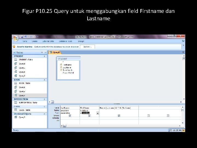Select the asterisk row in the STUDENT field list
This screenshot has width=197, height=148.
pos(63,62)
